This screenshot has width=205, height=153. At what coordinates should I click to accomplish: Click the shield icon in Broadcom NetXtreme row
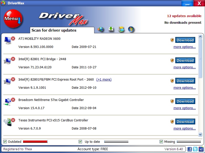coord(172,101)
